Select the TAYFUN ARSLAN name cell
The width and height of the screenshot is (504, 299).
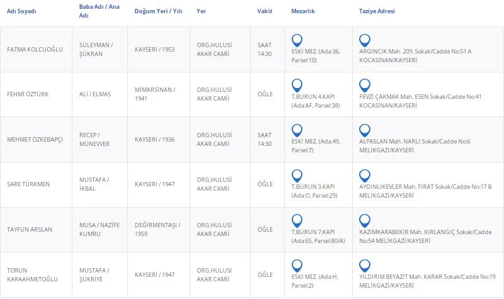click(29, 229)
